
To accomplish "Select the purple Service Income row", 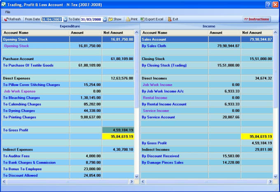I will point(207,111).
